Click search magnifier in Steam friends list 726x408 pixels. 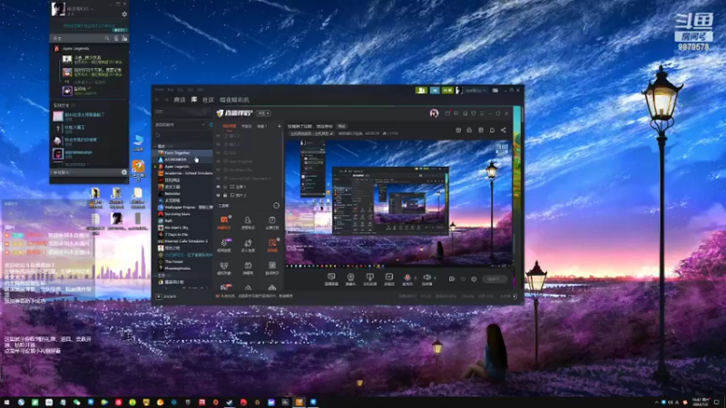pos(107,38)
